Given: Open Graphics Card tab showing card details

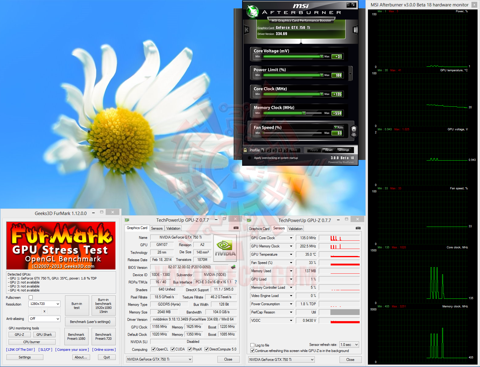Looking at the screenshot, I should (137, 228).
